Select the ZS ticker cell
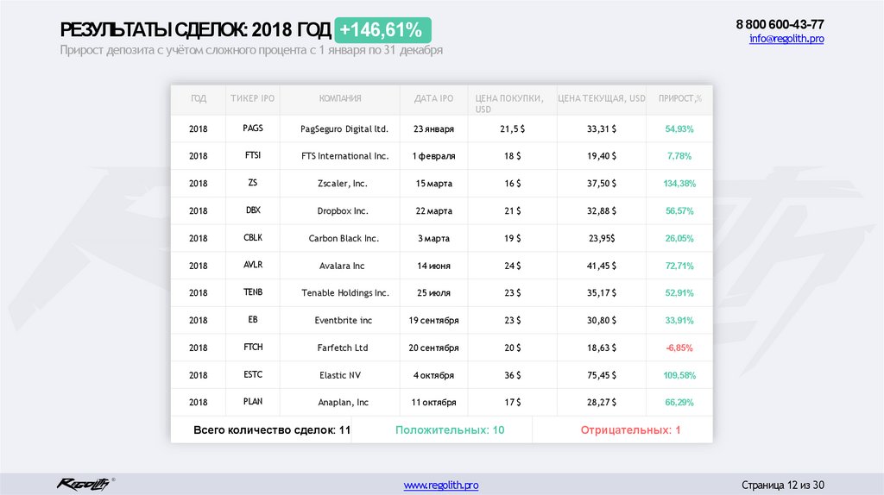This screenshot has height=495, width=884. click(x=253, y=183)
